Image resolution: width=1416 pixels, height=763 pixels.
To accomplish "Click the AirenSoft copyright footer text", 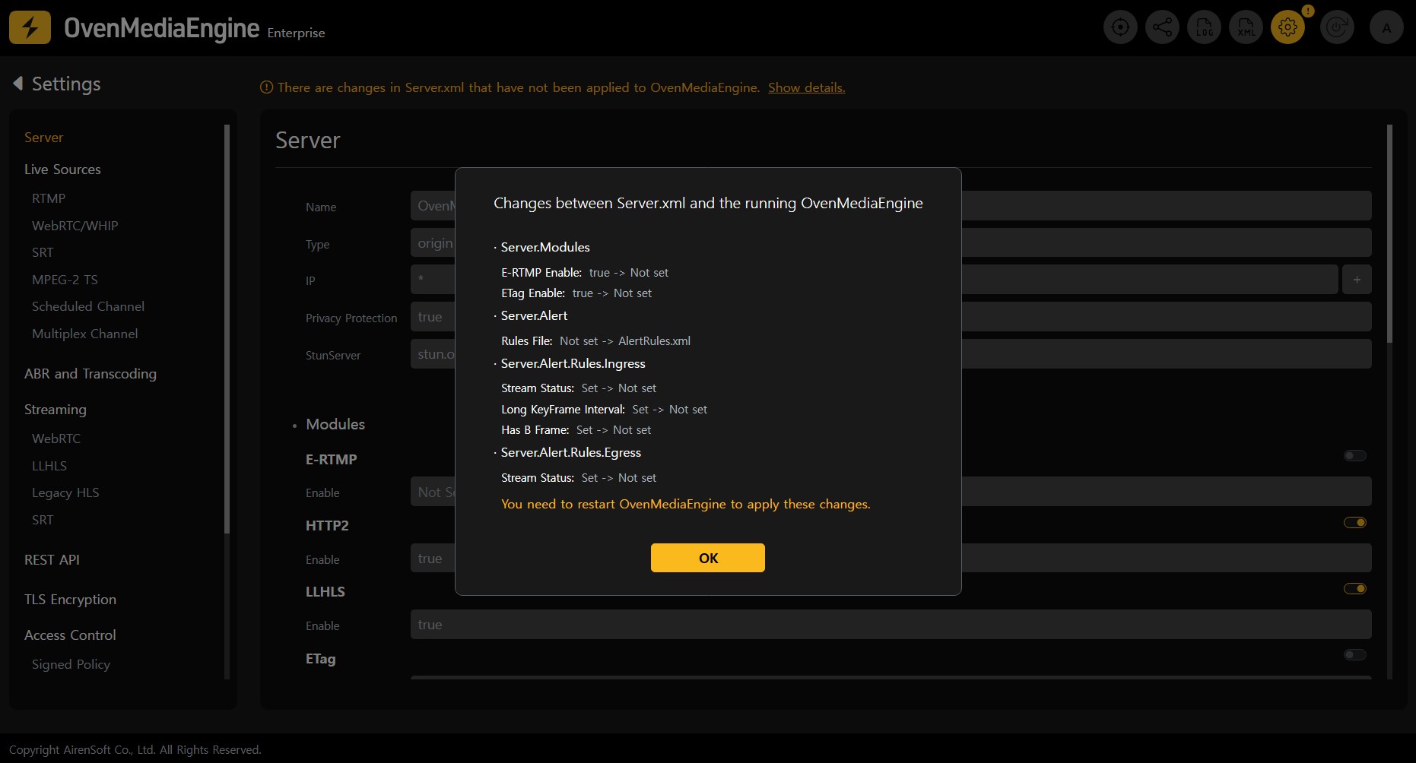I will point(135,750).
